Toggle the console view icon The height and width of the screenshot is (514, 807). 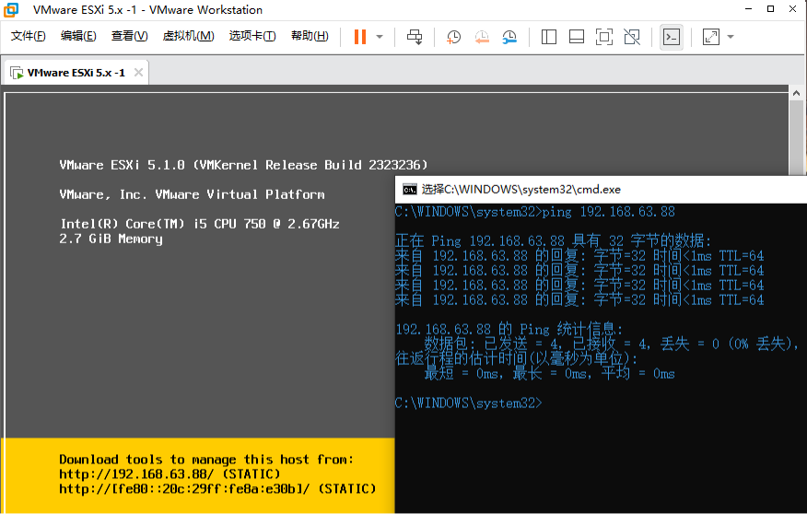coord(672,37)
